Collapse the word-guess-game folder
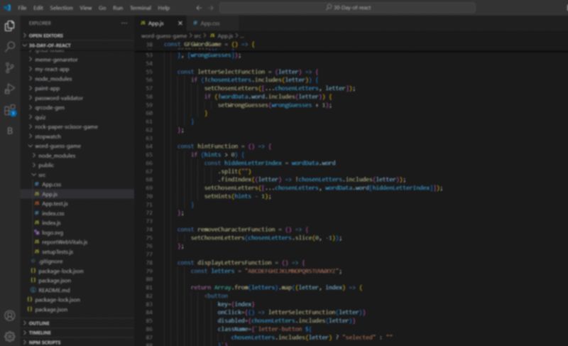 pyautogui.click(x=58, y=146)
